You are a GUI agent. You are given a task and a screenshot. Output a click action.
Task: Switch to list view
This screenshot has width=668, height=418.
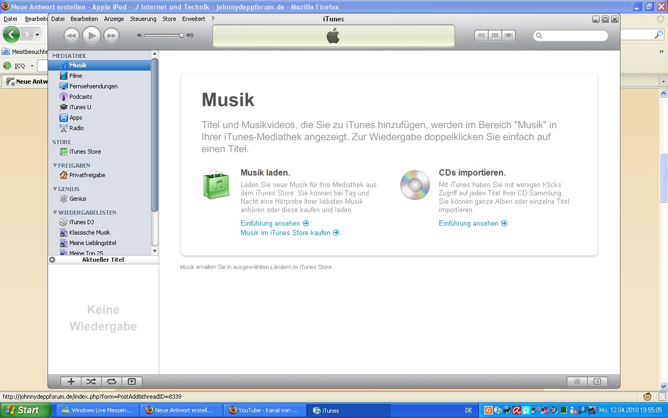tap(481, 36)
